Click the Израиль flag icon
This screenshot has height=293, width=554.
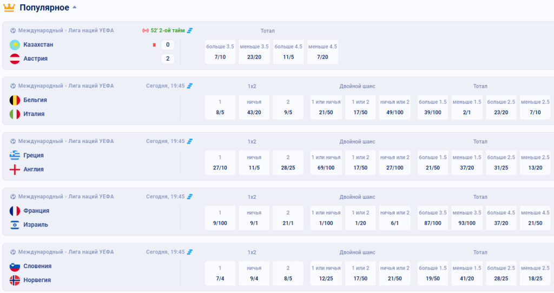15,225
